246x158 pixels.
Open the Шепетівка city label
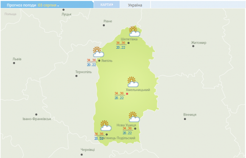pos(129,39)
